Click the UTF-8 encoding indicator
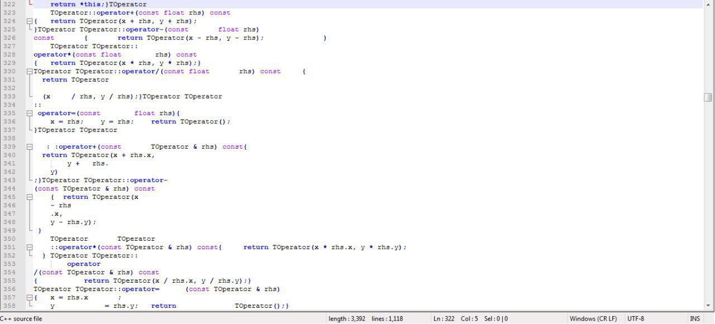 tap(636, 318)
